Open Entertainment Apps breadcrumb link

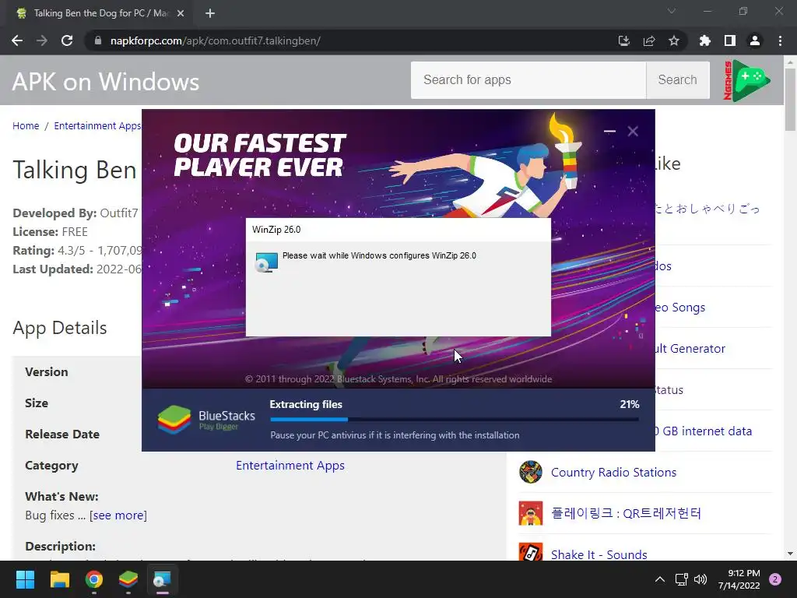coord(97,125)
